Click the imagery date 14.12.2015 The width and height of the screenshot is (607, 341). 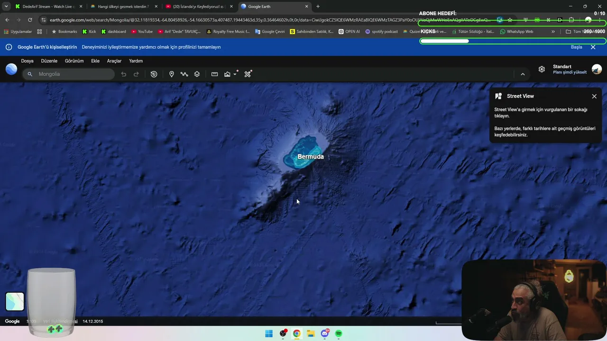click(x=92, y=322)
